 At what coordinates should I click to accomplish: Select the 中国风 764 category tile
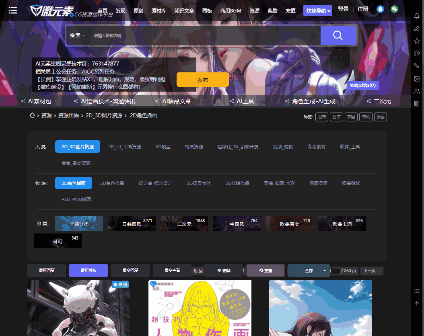pos(237,223)
